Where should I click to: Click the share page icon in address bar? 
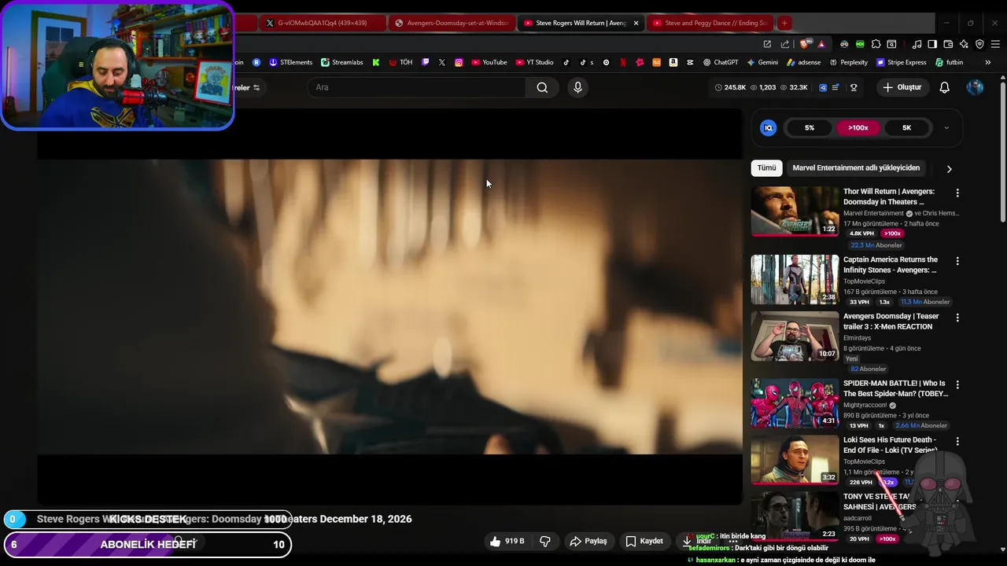click(x=785, y=44)
